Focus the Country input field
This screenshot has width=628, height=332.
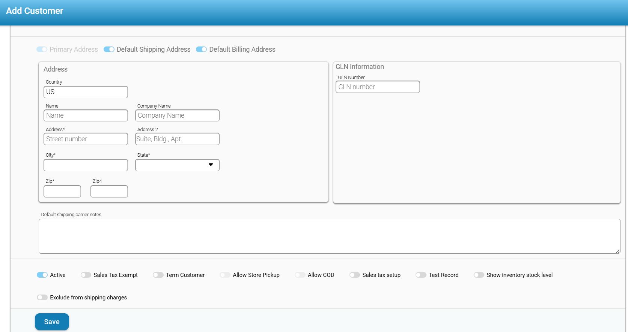click(x=86, y=92)
